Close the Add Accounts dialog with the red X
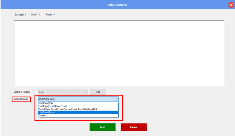The image size is (235, 136). coord(231,5)
